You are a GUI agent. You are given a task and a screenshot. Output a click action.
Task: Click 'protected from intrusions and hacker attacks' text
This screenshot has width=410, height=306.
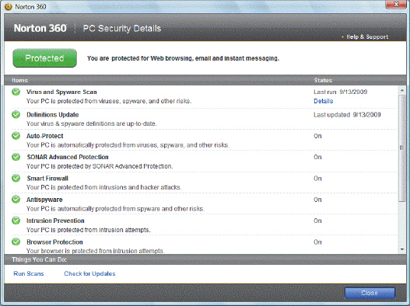(x=119, y=187)
